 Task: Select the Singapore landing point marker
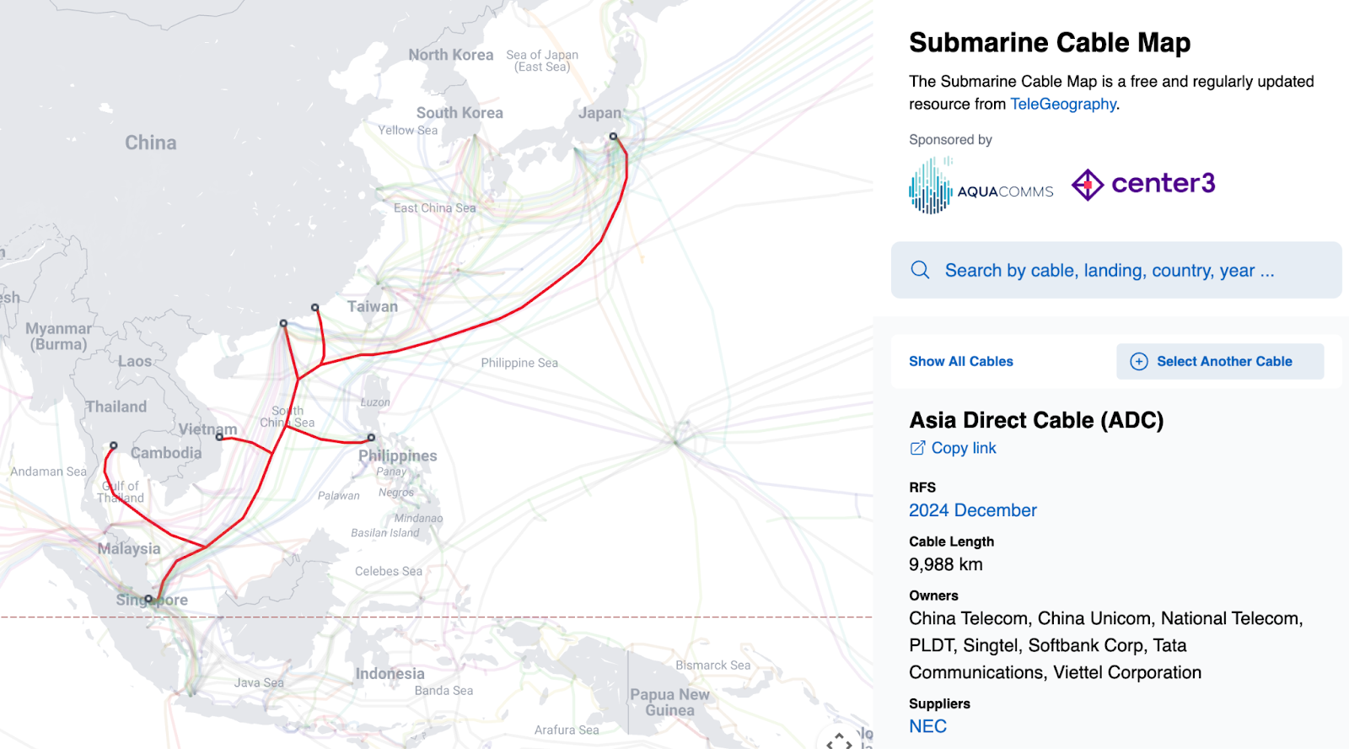pos(148,599)
